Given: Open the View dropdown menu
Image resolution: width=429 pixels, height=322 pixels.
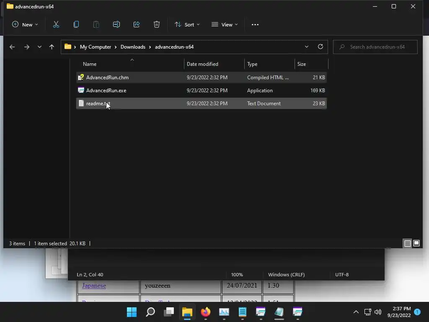Looking at the screenshot, I should pyautogui.click(x=225, y=25).
